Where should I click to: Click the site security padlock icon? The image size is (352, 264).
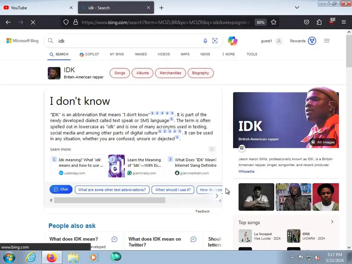tap(76, 22)
